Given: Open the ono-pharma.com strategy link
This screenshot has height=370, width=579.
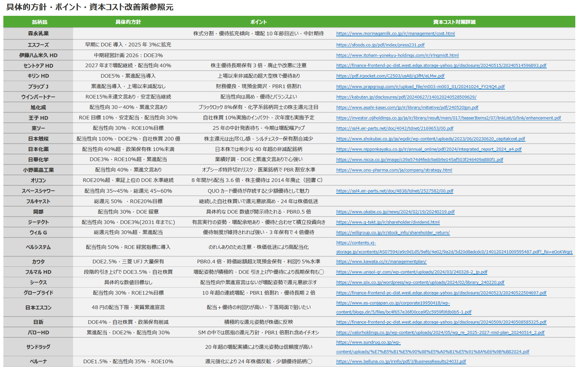Looking at the screenshot, I should [x=394, y=170].
